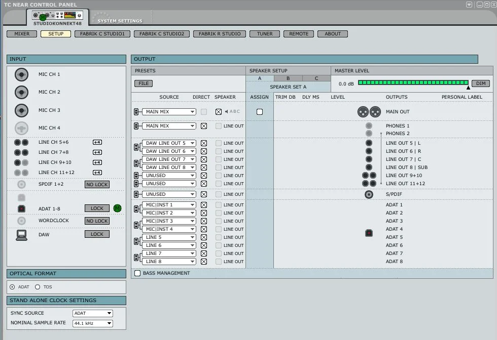Click the LINE CH 7+8 jack icons
Screen dimensions: 497x340
click(x=21, y=152)
